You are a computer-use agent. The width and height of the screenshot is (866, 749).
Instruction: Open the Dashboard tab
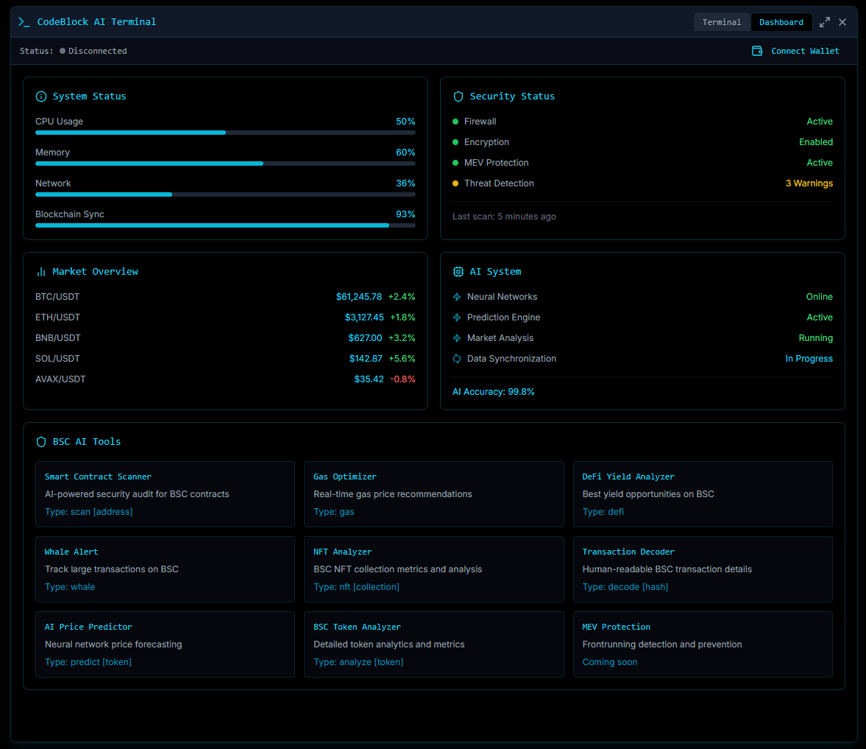pos(781,22)
